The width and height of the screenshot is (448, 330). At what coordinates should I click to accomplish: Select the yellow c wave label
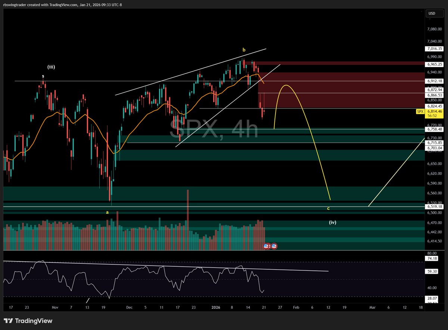(328, 208)
